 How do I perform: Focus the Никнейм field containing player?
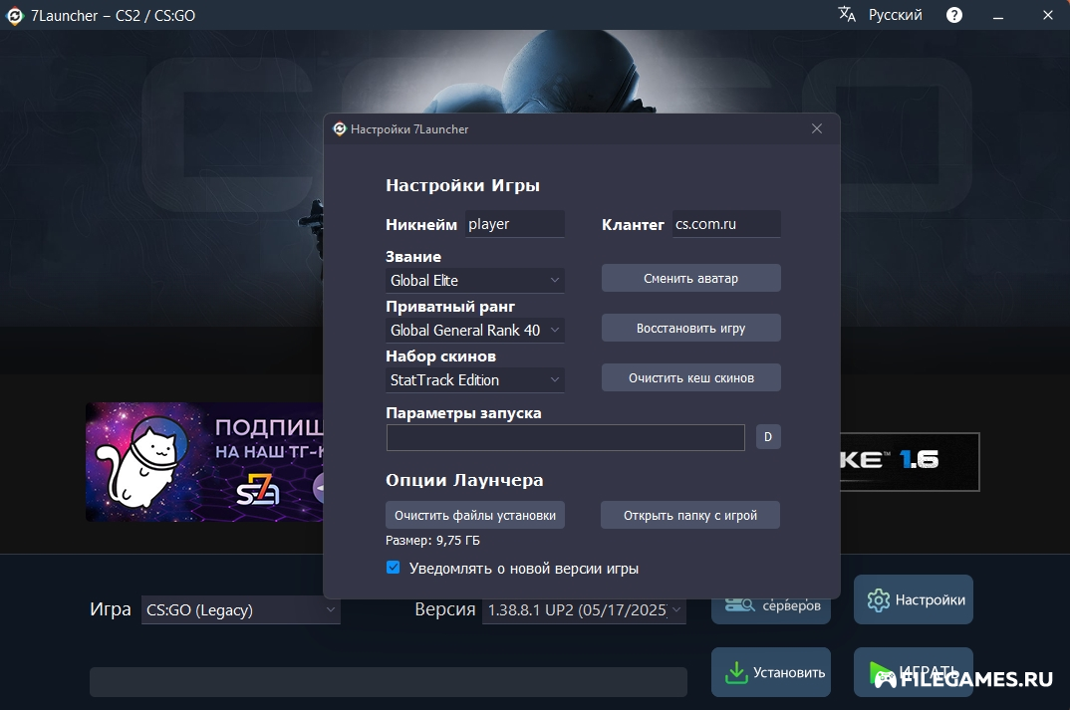[514, 224]
